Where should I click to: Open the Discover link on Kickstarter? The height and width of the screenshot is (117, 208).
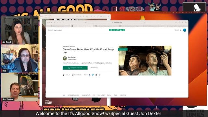click(50, 30)
